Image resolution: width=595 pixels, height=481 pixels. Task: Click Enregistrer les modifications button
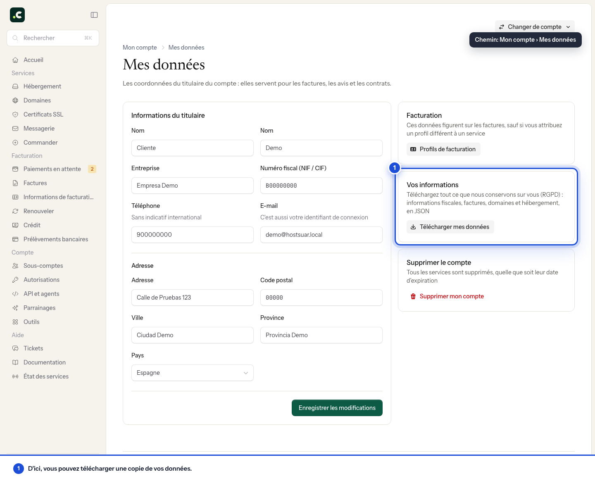pos(337,408)
